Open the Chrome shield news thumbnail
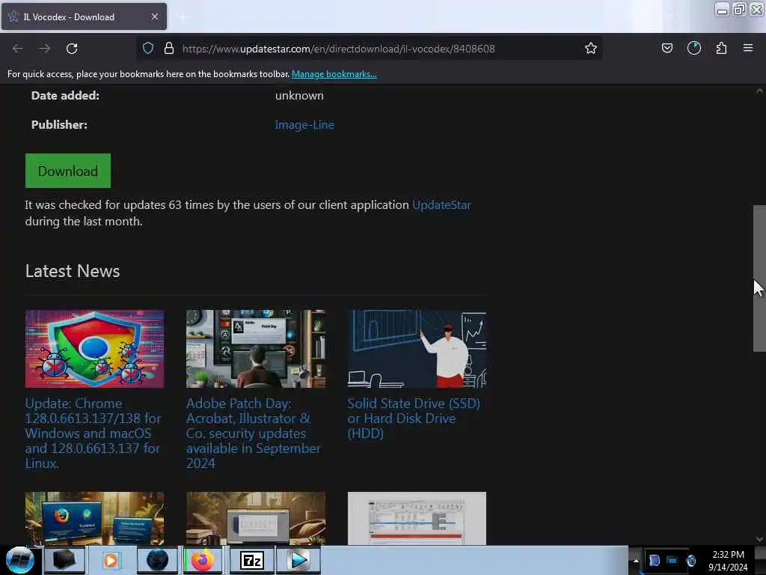766x575 pixels. [95, 349]
